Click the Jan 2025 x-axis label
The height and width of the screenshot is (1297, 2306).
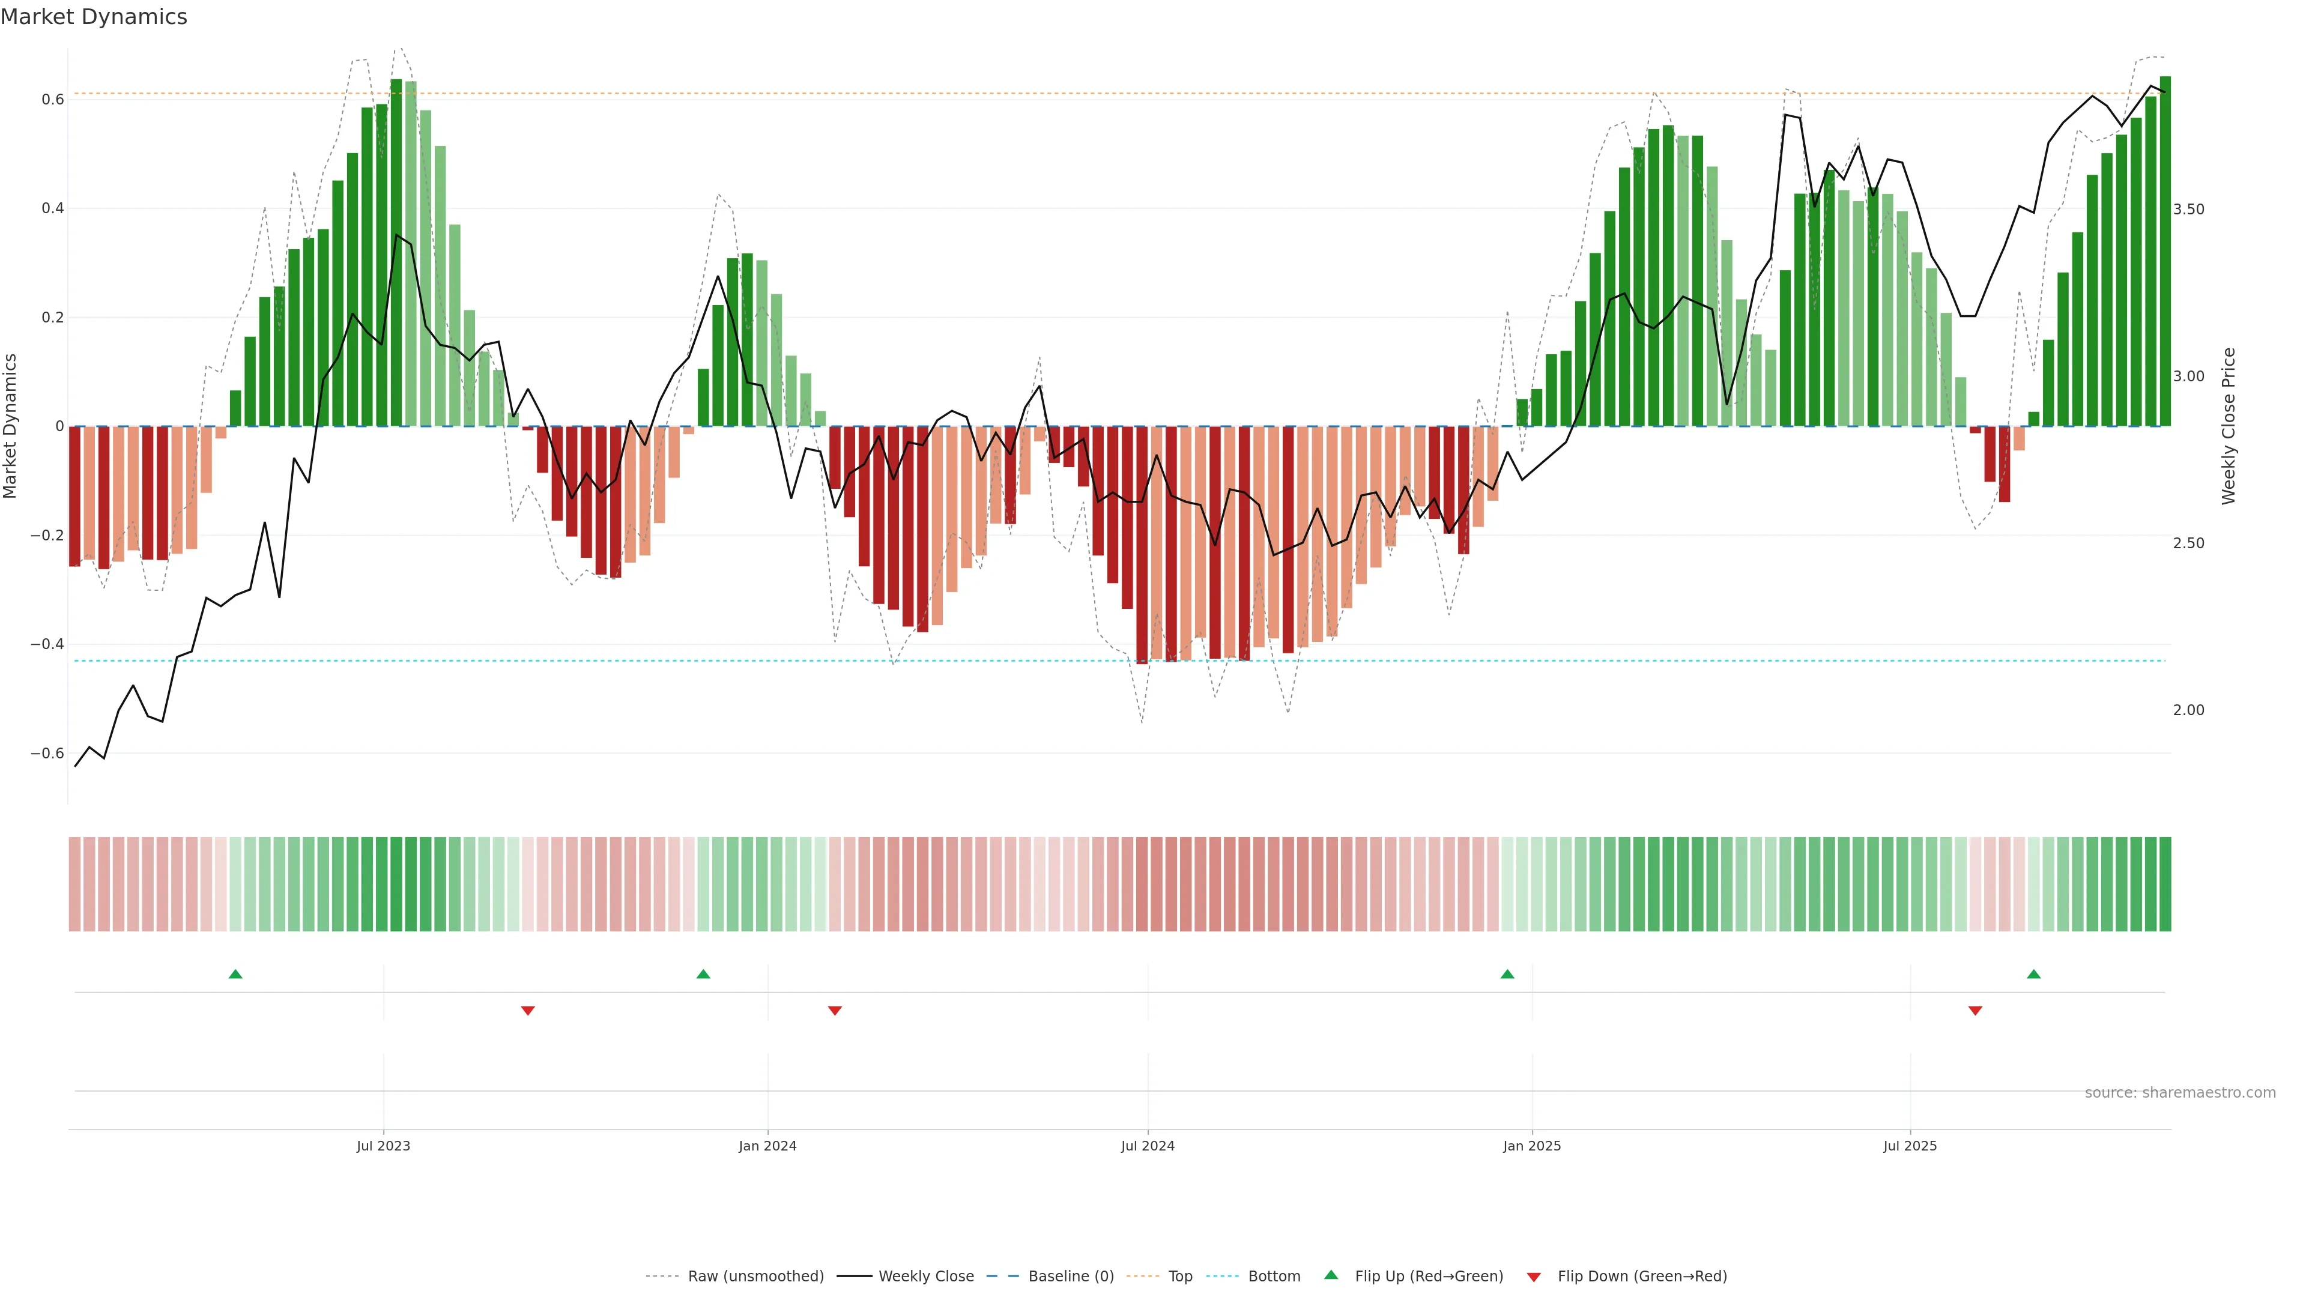click(1532, 1146)
